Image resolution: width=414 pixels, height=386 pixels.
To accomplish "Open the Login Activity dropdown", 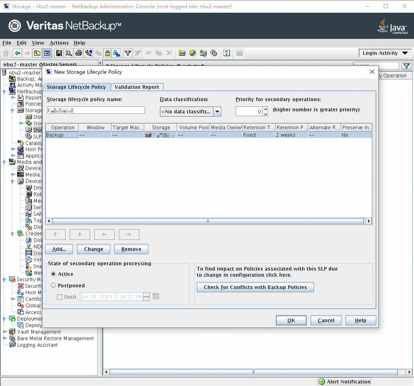I will (x=405, y=53).
